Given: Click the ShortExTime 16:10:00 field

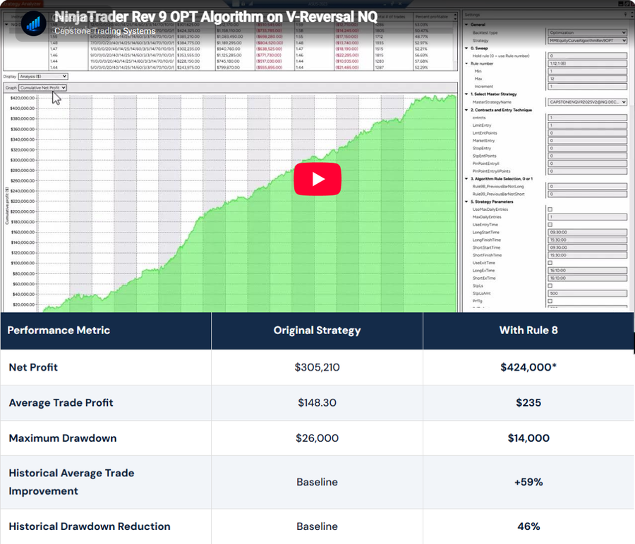Looking at the screenshot, I should coord(587,278).
